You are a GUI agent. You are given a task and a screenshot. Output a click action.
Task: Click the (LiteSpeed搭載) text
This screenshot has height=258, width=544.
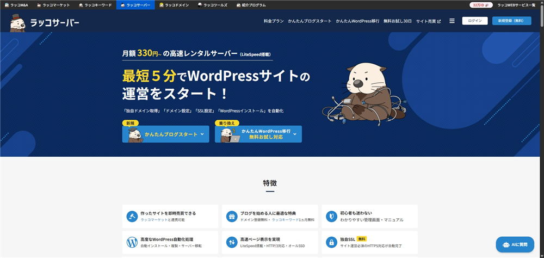(255, 54)
